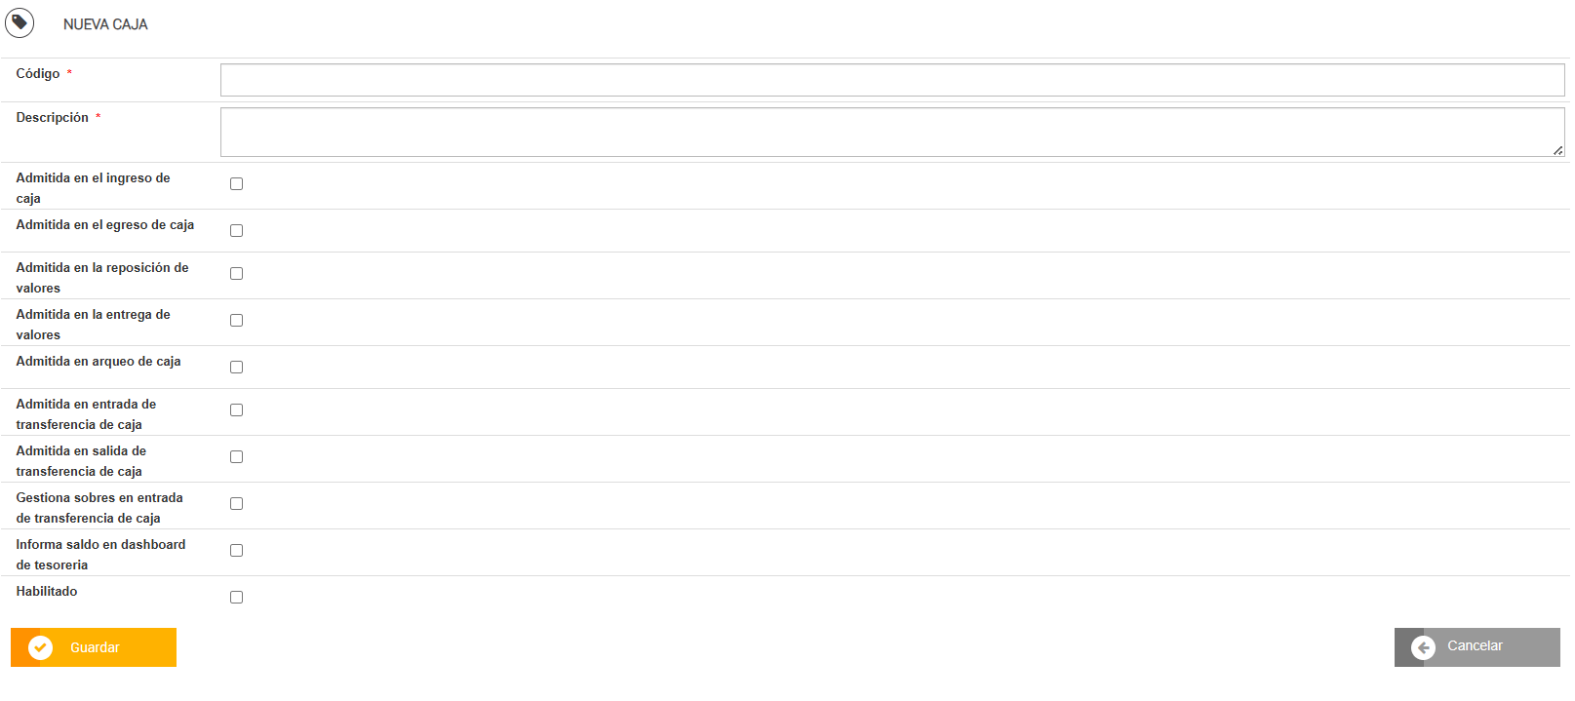Screen dimensions: 1575x701
Task: Tick Admitida en la entrega de valores
Action: pyautogui.click(x=236, y=321)
